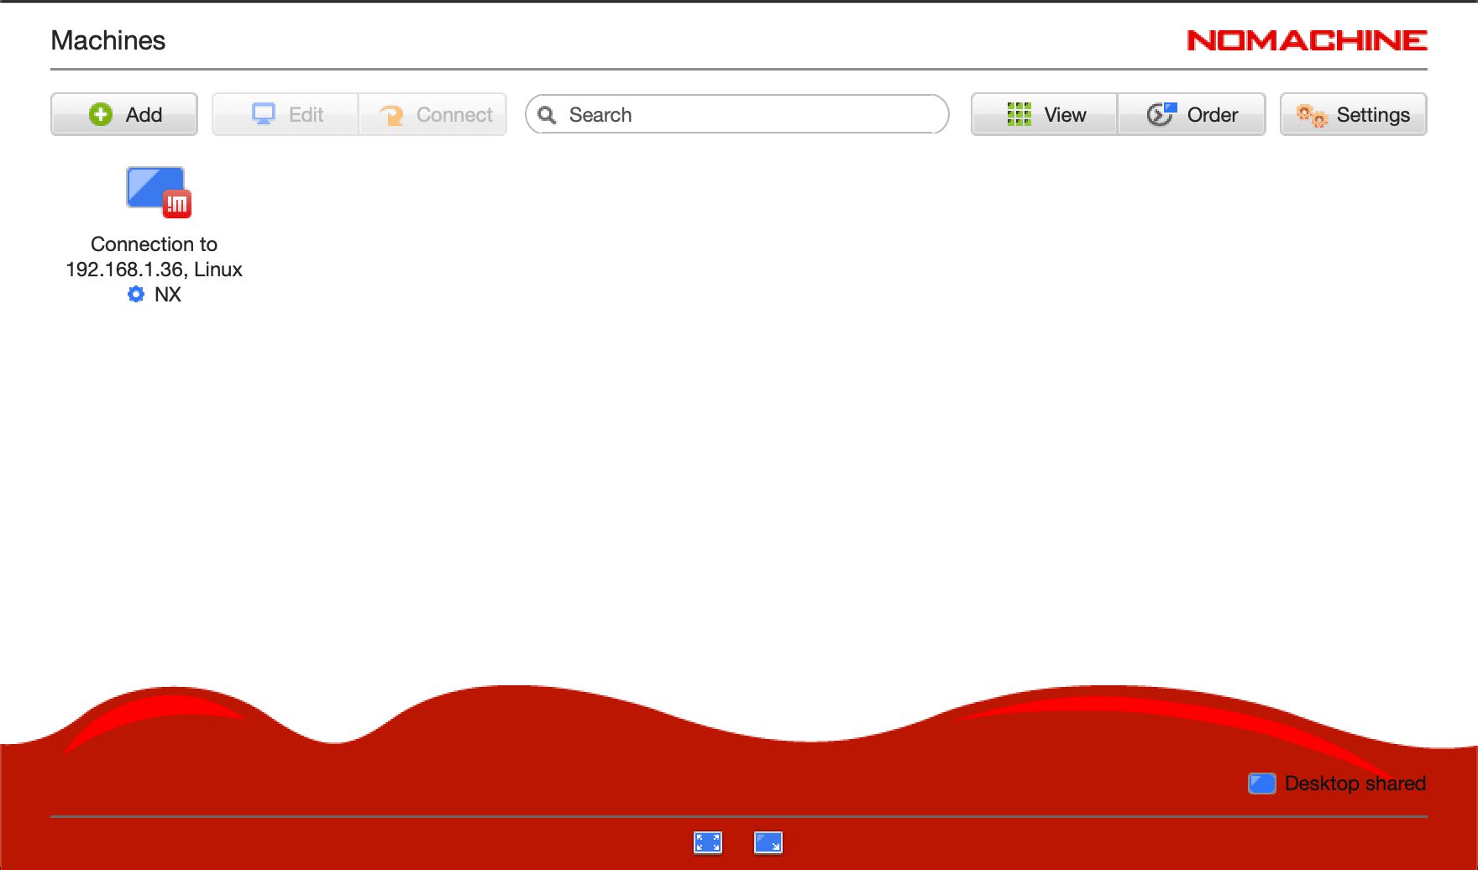The image size is (1478, 870).
Task: Click the magnifier icon in Search
Action: (547, 114)
